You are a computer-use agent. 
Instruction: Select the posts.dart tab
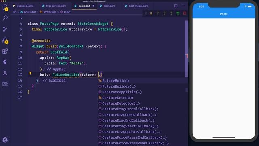click(x=84, y=6)
